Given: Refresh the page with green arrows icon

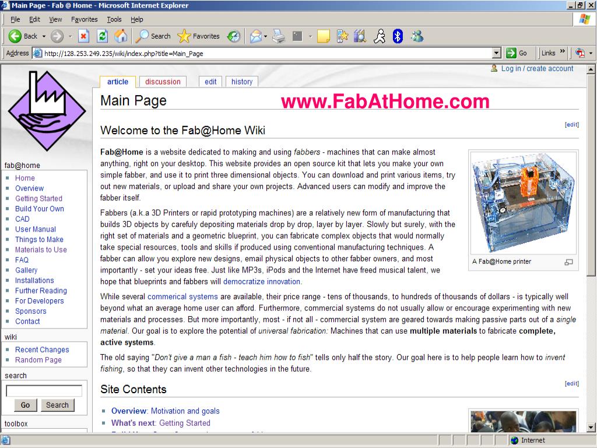Looking at the screenshot, I should click(x=102, y=36).
